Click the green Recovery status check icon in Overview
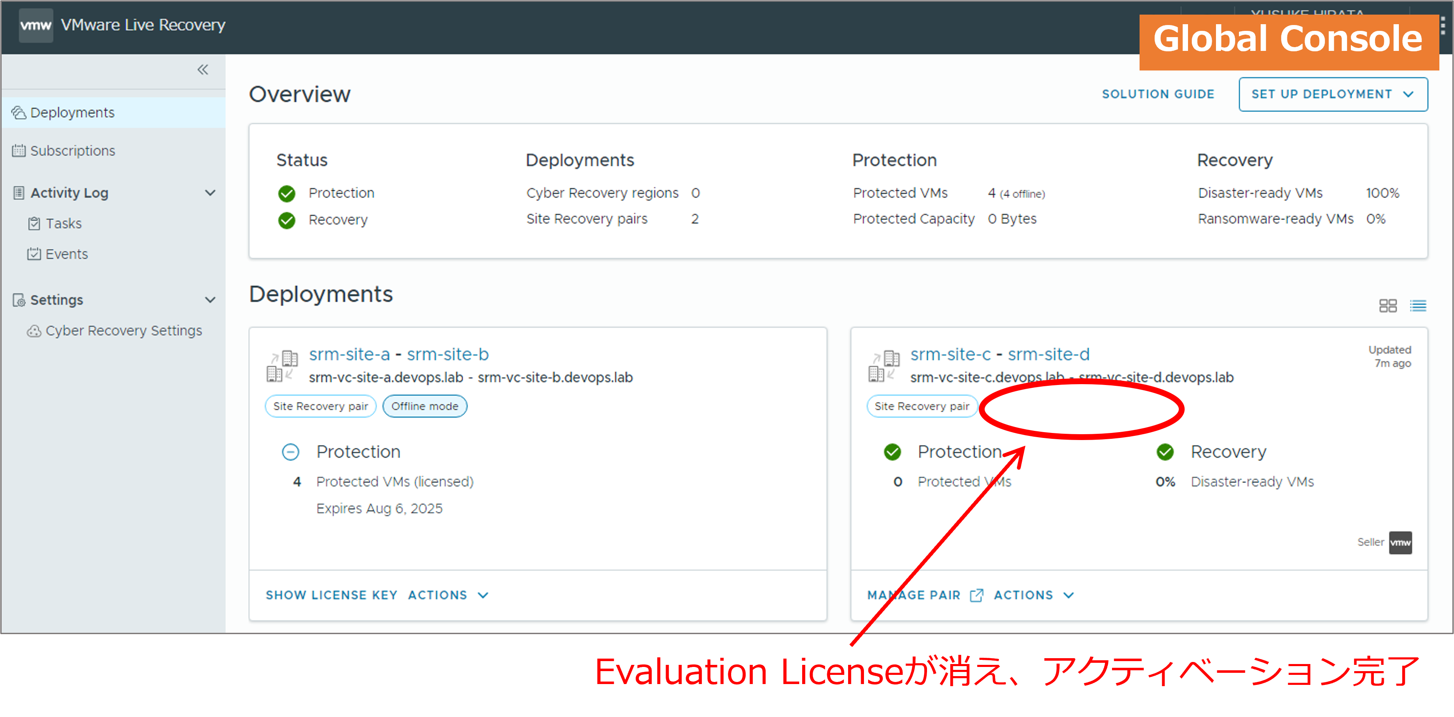The image size is (1454, 717). [x=287, y=220]
